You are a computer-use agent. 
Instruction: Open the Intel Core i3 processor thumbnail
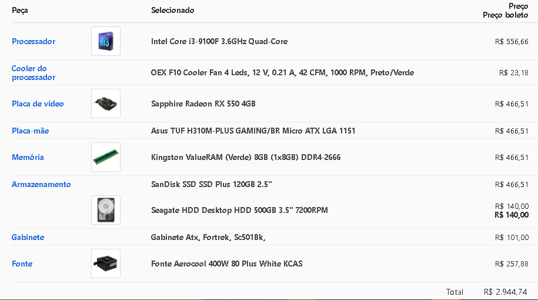pos(106,41)
